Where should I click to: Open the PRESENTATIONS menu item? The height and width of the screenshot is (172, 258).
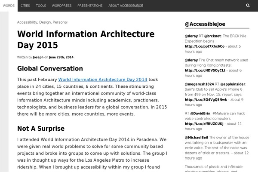[90, 6]
